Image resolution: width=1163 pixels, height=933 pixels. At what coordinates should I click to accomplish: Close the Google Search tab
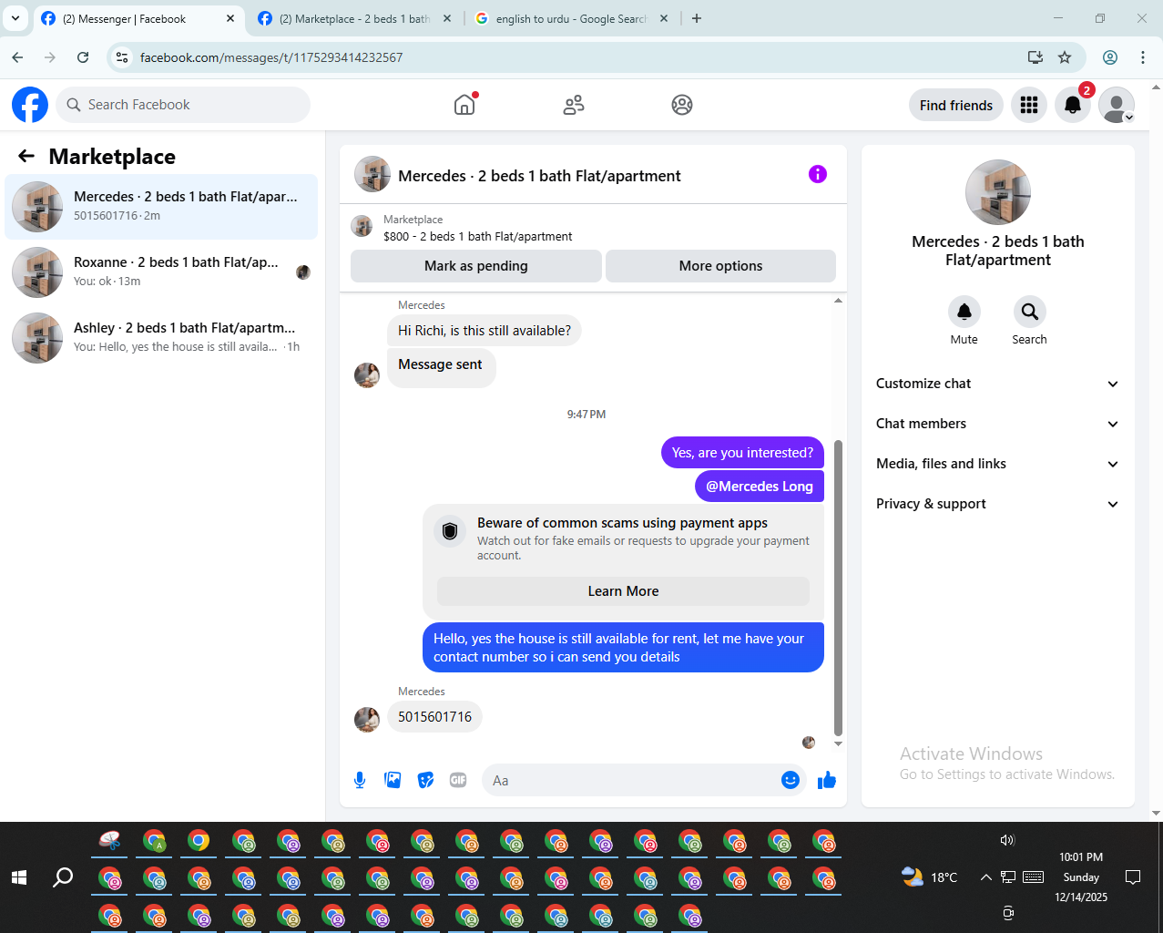click(x=664, y=18)
